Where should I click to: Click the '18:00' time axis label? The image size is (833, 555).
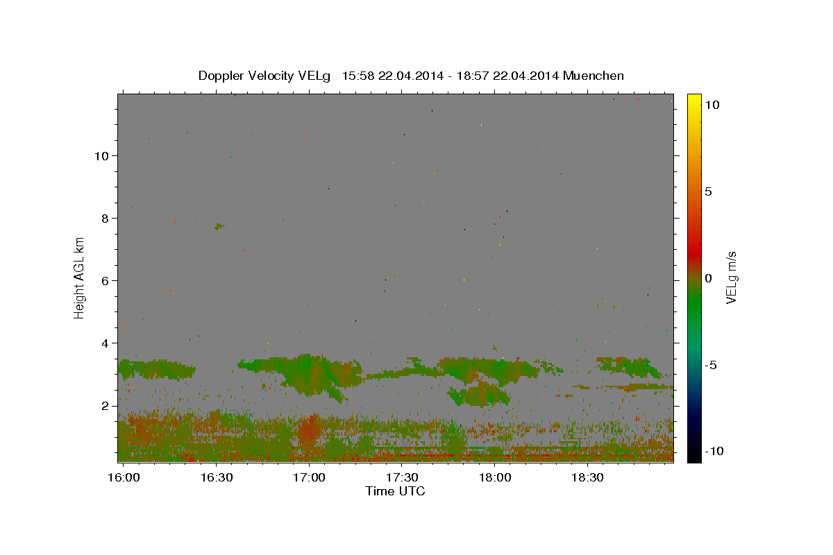(x=494, y=478)
